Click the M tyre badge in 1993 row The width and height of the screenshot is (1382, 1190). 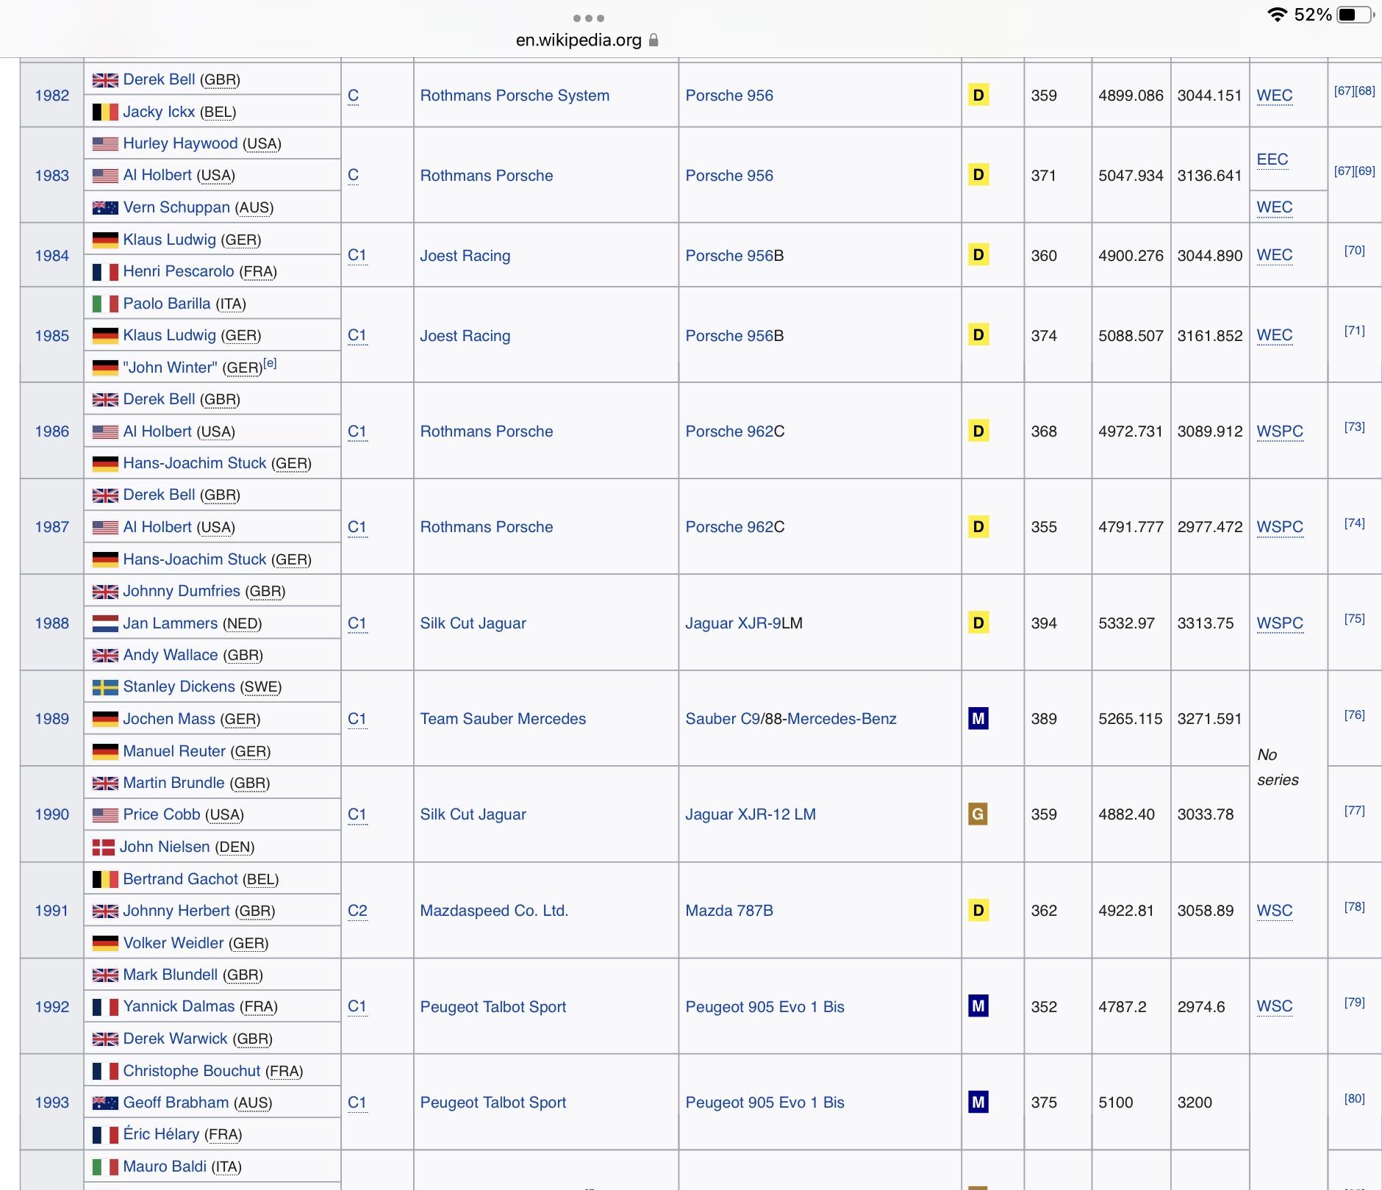point(978,1102)
